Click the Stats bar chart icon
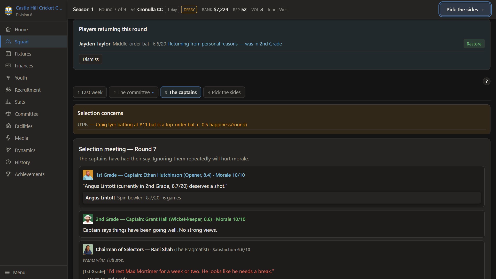Screen dimensions: 496x279 click(x=8, y=102)
